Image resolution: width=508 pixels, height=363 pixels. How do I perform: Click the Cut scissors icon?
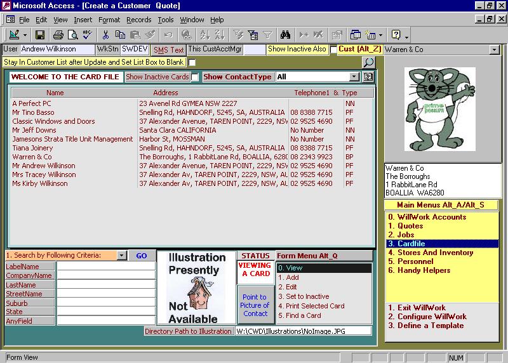point(105,35)
